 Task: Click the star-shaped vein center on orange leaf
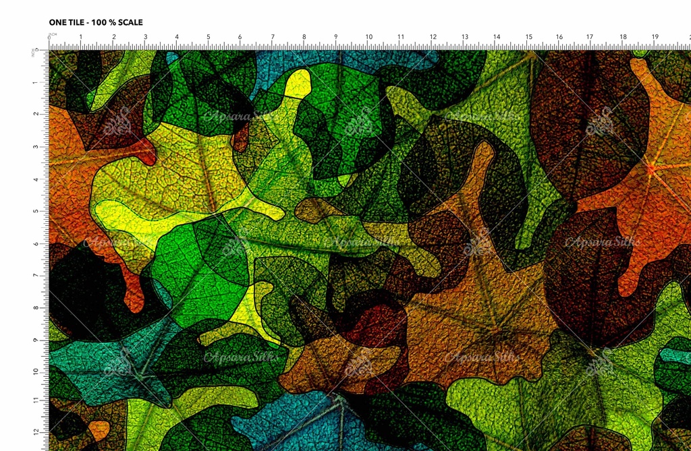pos(652,169)
